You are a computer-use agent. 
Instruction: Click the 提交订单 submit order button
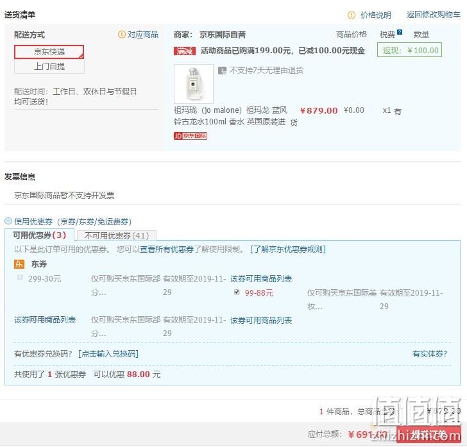[429, 434]
